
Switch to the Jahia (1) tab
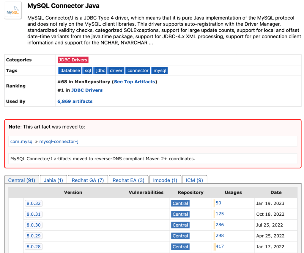click(x=53, y=180)
